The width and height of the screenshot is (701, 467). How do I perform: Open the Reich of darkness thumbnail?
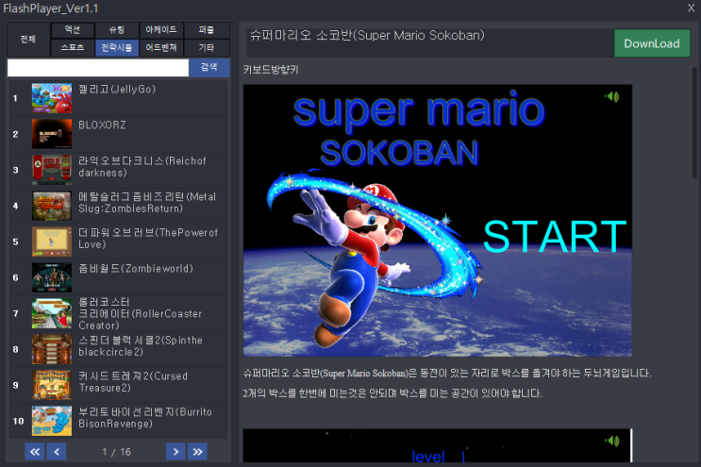[52, 170]
